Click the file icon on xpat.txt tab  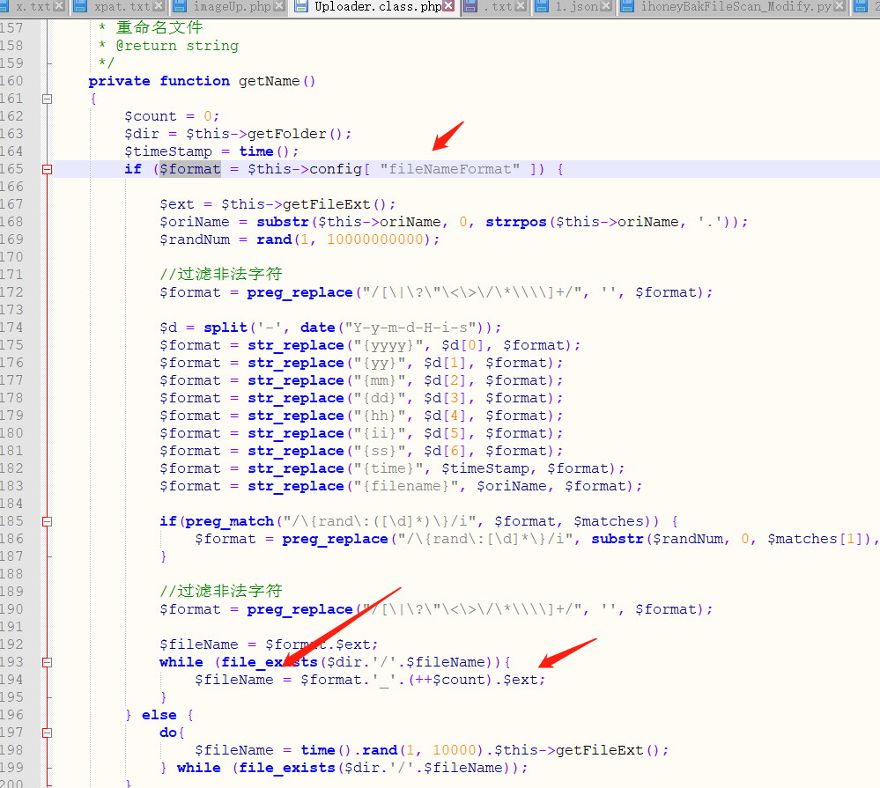[81, 7]
